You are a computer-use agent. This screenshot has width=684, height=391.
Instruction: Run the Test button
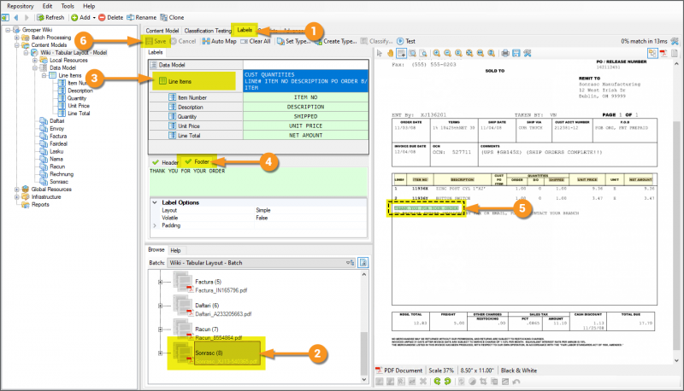point(404,41)
